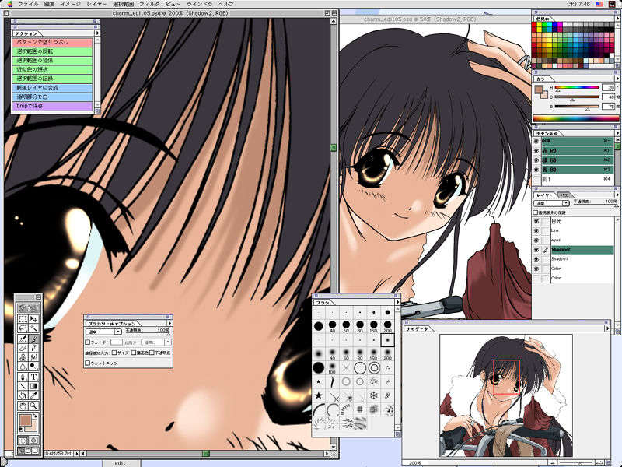Viewport: 622px width, 467px height.
Task: Enable 透明部分の保護 checkbox in Layers
Action: [x=535, y=212]
